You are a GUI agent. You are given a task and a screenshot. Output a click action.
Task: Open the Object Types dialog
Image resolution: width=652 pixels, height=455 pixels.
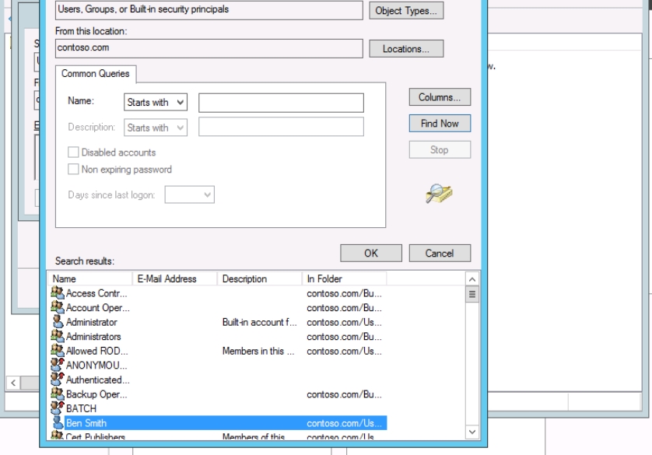[406, 12]
